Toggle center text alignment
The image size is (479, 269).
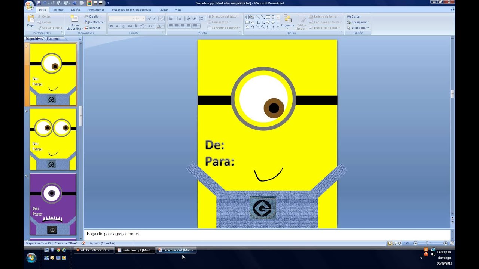[x=176, y=26]
